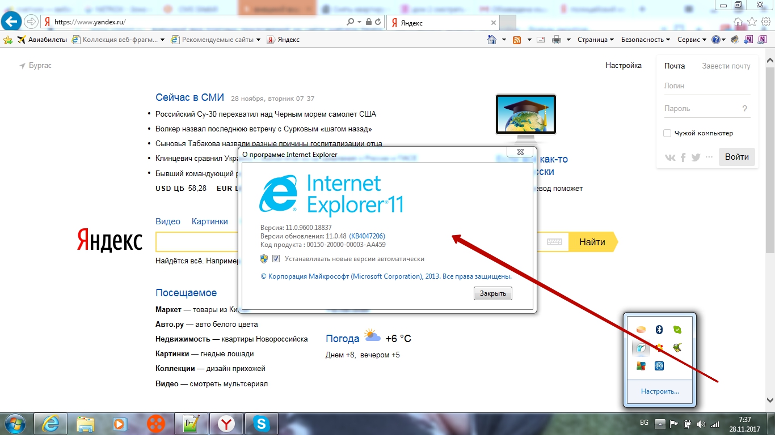Click the page vertical scrollbar down arrow
Viewport: 775px width, 435px height.
coord(770,401)
